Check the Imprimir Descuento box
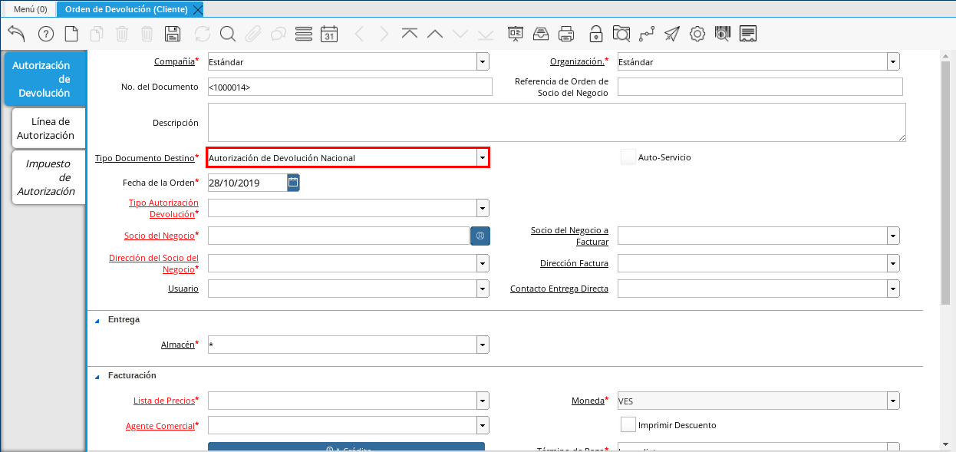 [628, 424]
